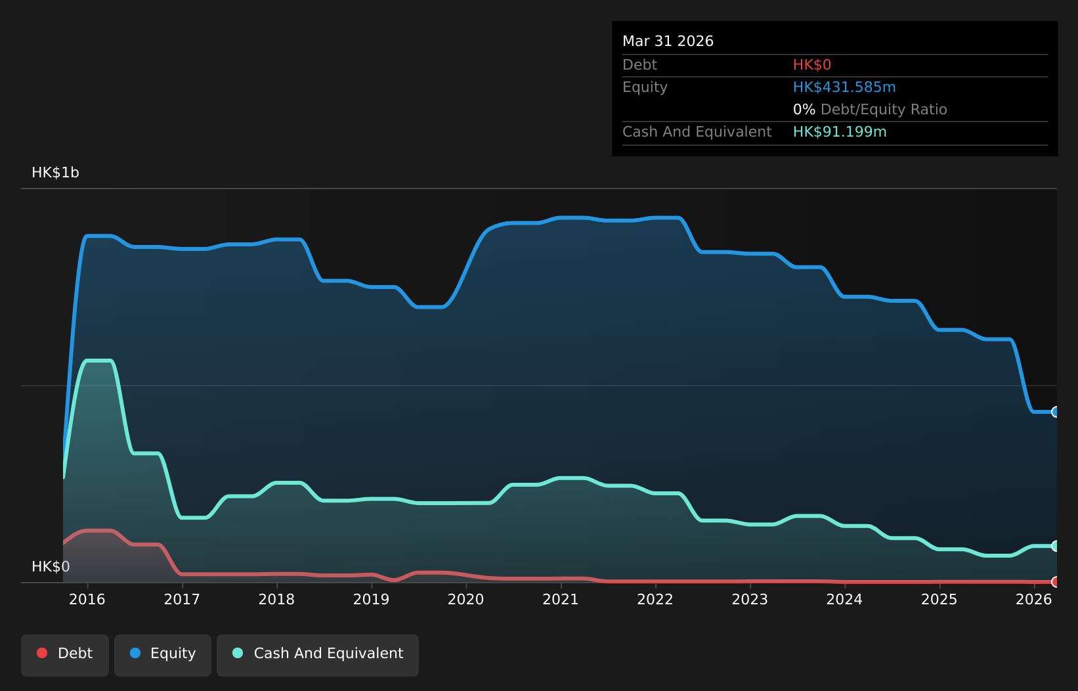Click the 2020 x-axis label

pyautogui.click(x=466, y=599)
